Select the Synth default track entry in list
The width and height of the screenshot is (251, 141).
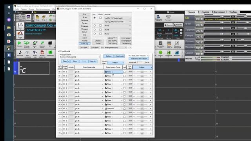[85, 43]
